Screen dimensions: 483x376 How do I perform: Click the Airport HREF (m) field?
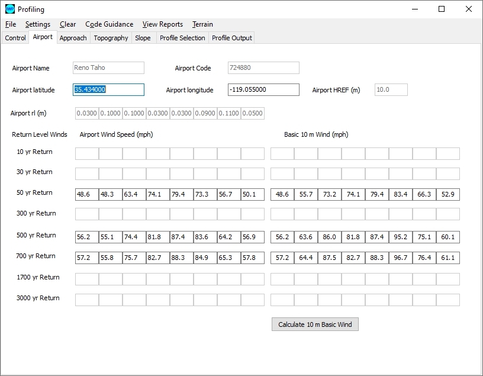[391, 90]
